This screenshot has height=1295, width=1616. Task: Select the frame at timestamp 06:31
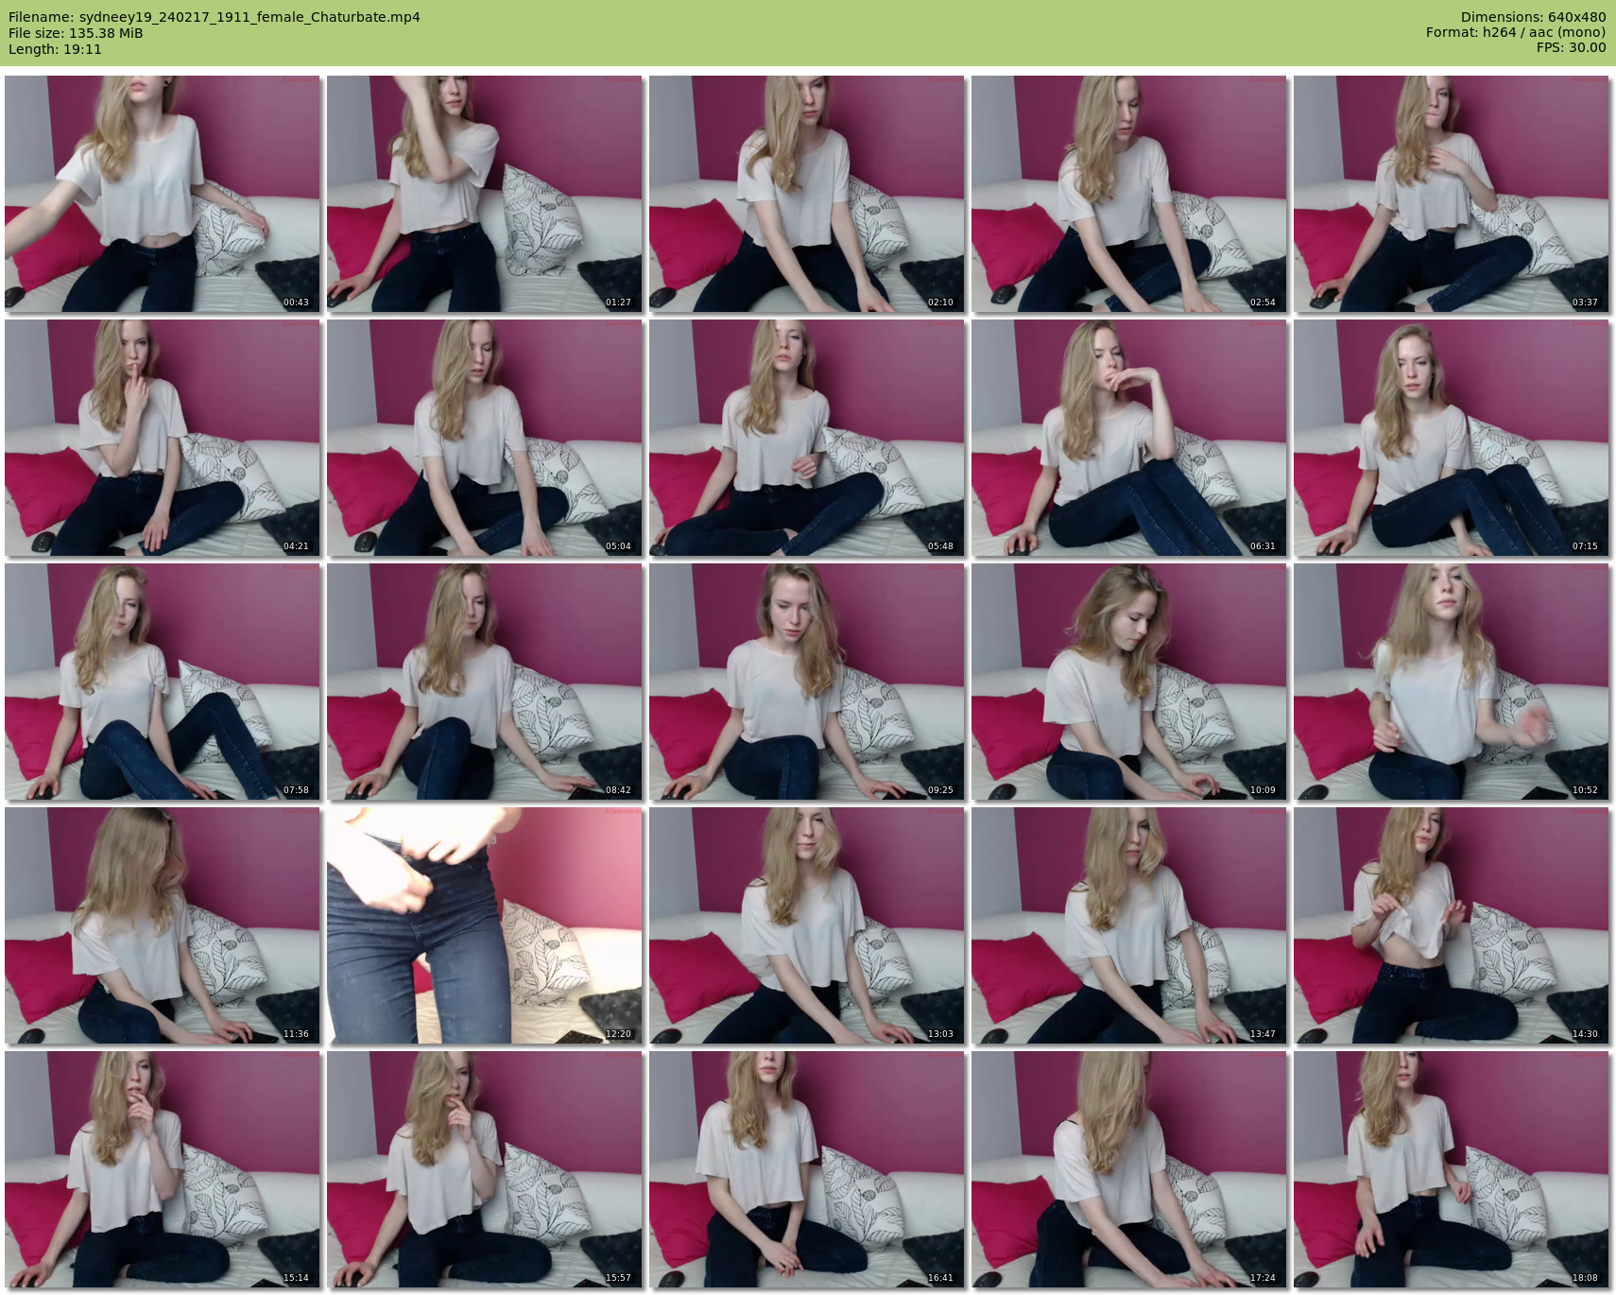coord(1129,438)
